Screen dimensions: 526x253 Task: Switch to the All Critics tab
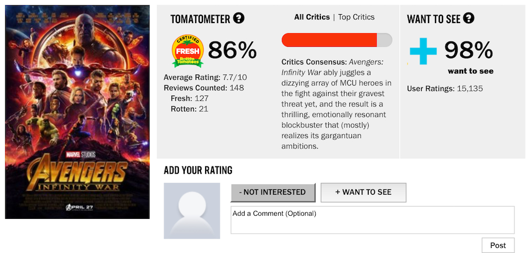312,17
